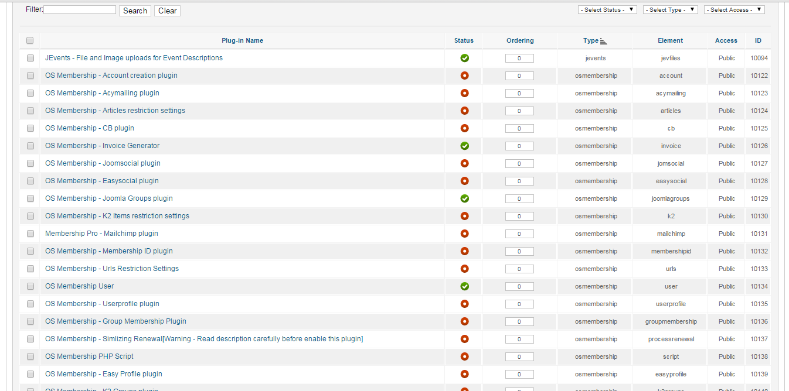Image resolution: width=789 pixels, height=391 pixels.
Task: Click the ID value 10094
Action: tap(759, 58)
